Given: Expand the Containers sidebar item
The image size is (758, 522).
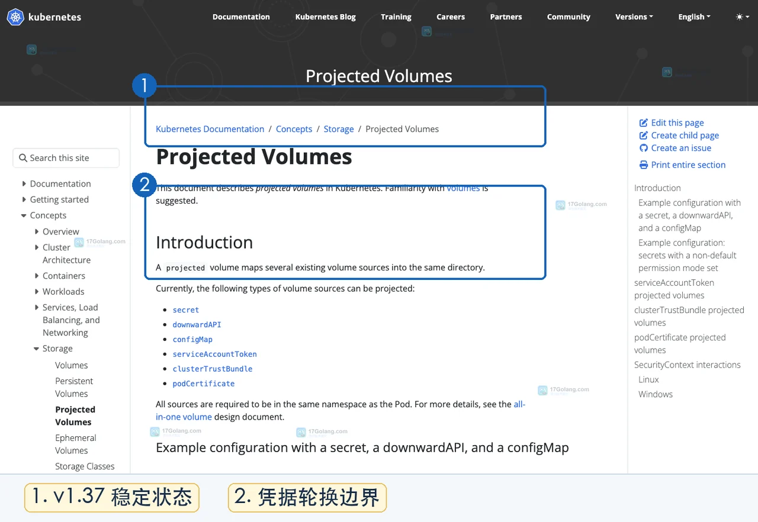Looking at the screenshot, I should tap(37, 276).
